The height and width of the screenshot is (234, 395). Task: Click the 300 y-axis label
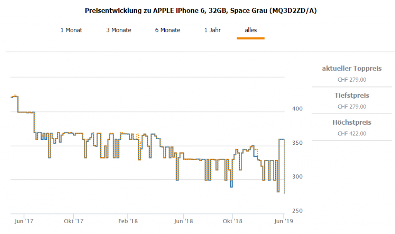click(297, 177)
